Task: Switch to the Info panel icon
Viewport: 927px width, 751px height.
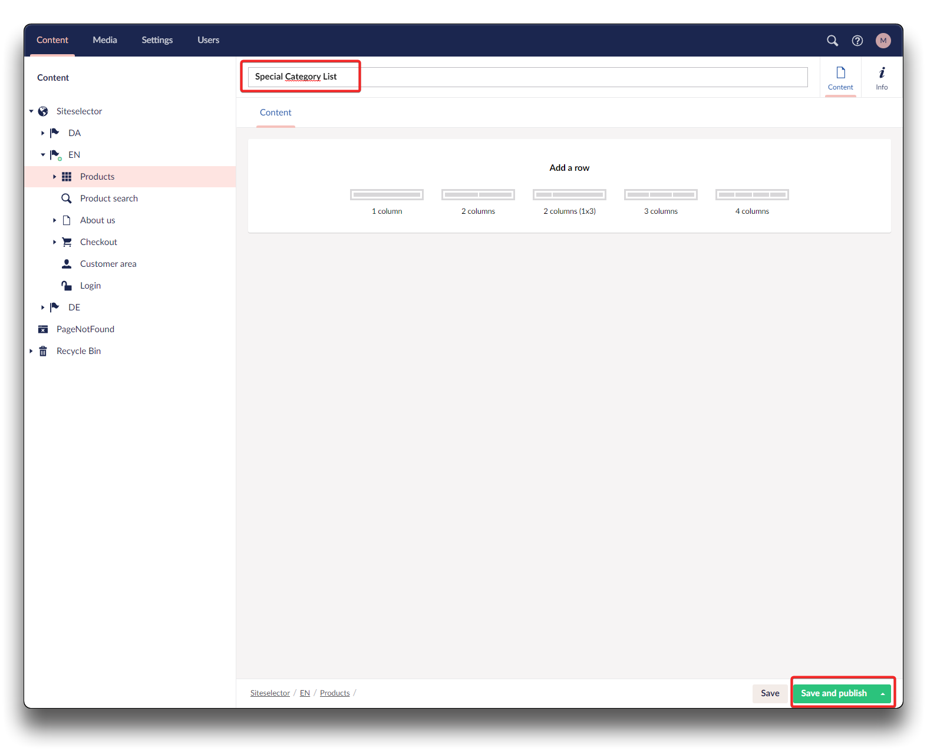Action: click(881, 78)
